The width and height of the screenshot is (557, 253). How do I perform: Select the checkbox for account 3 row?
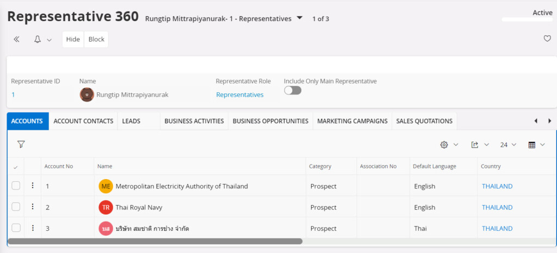point(16,228)
